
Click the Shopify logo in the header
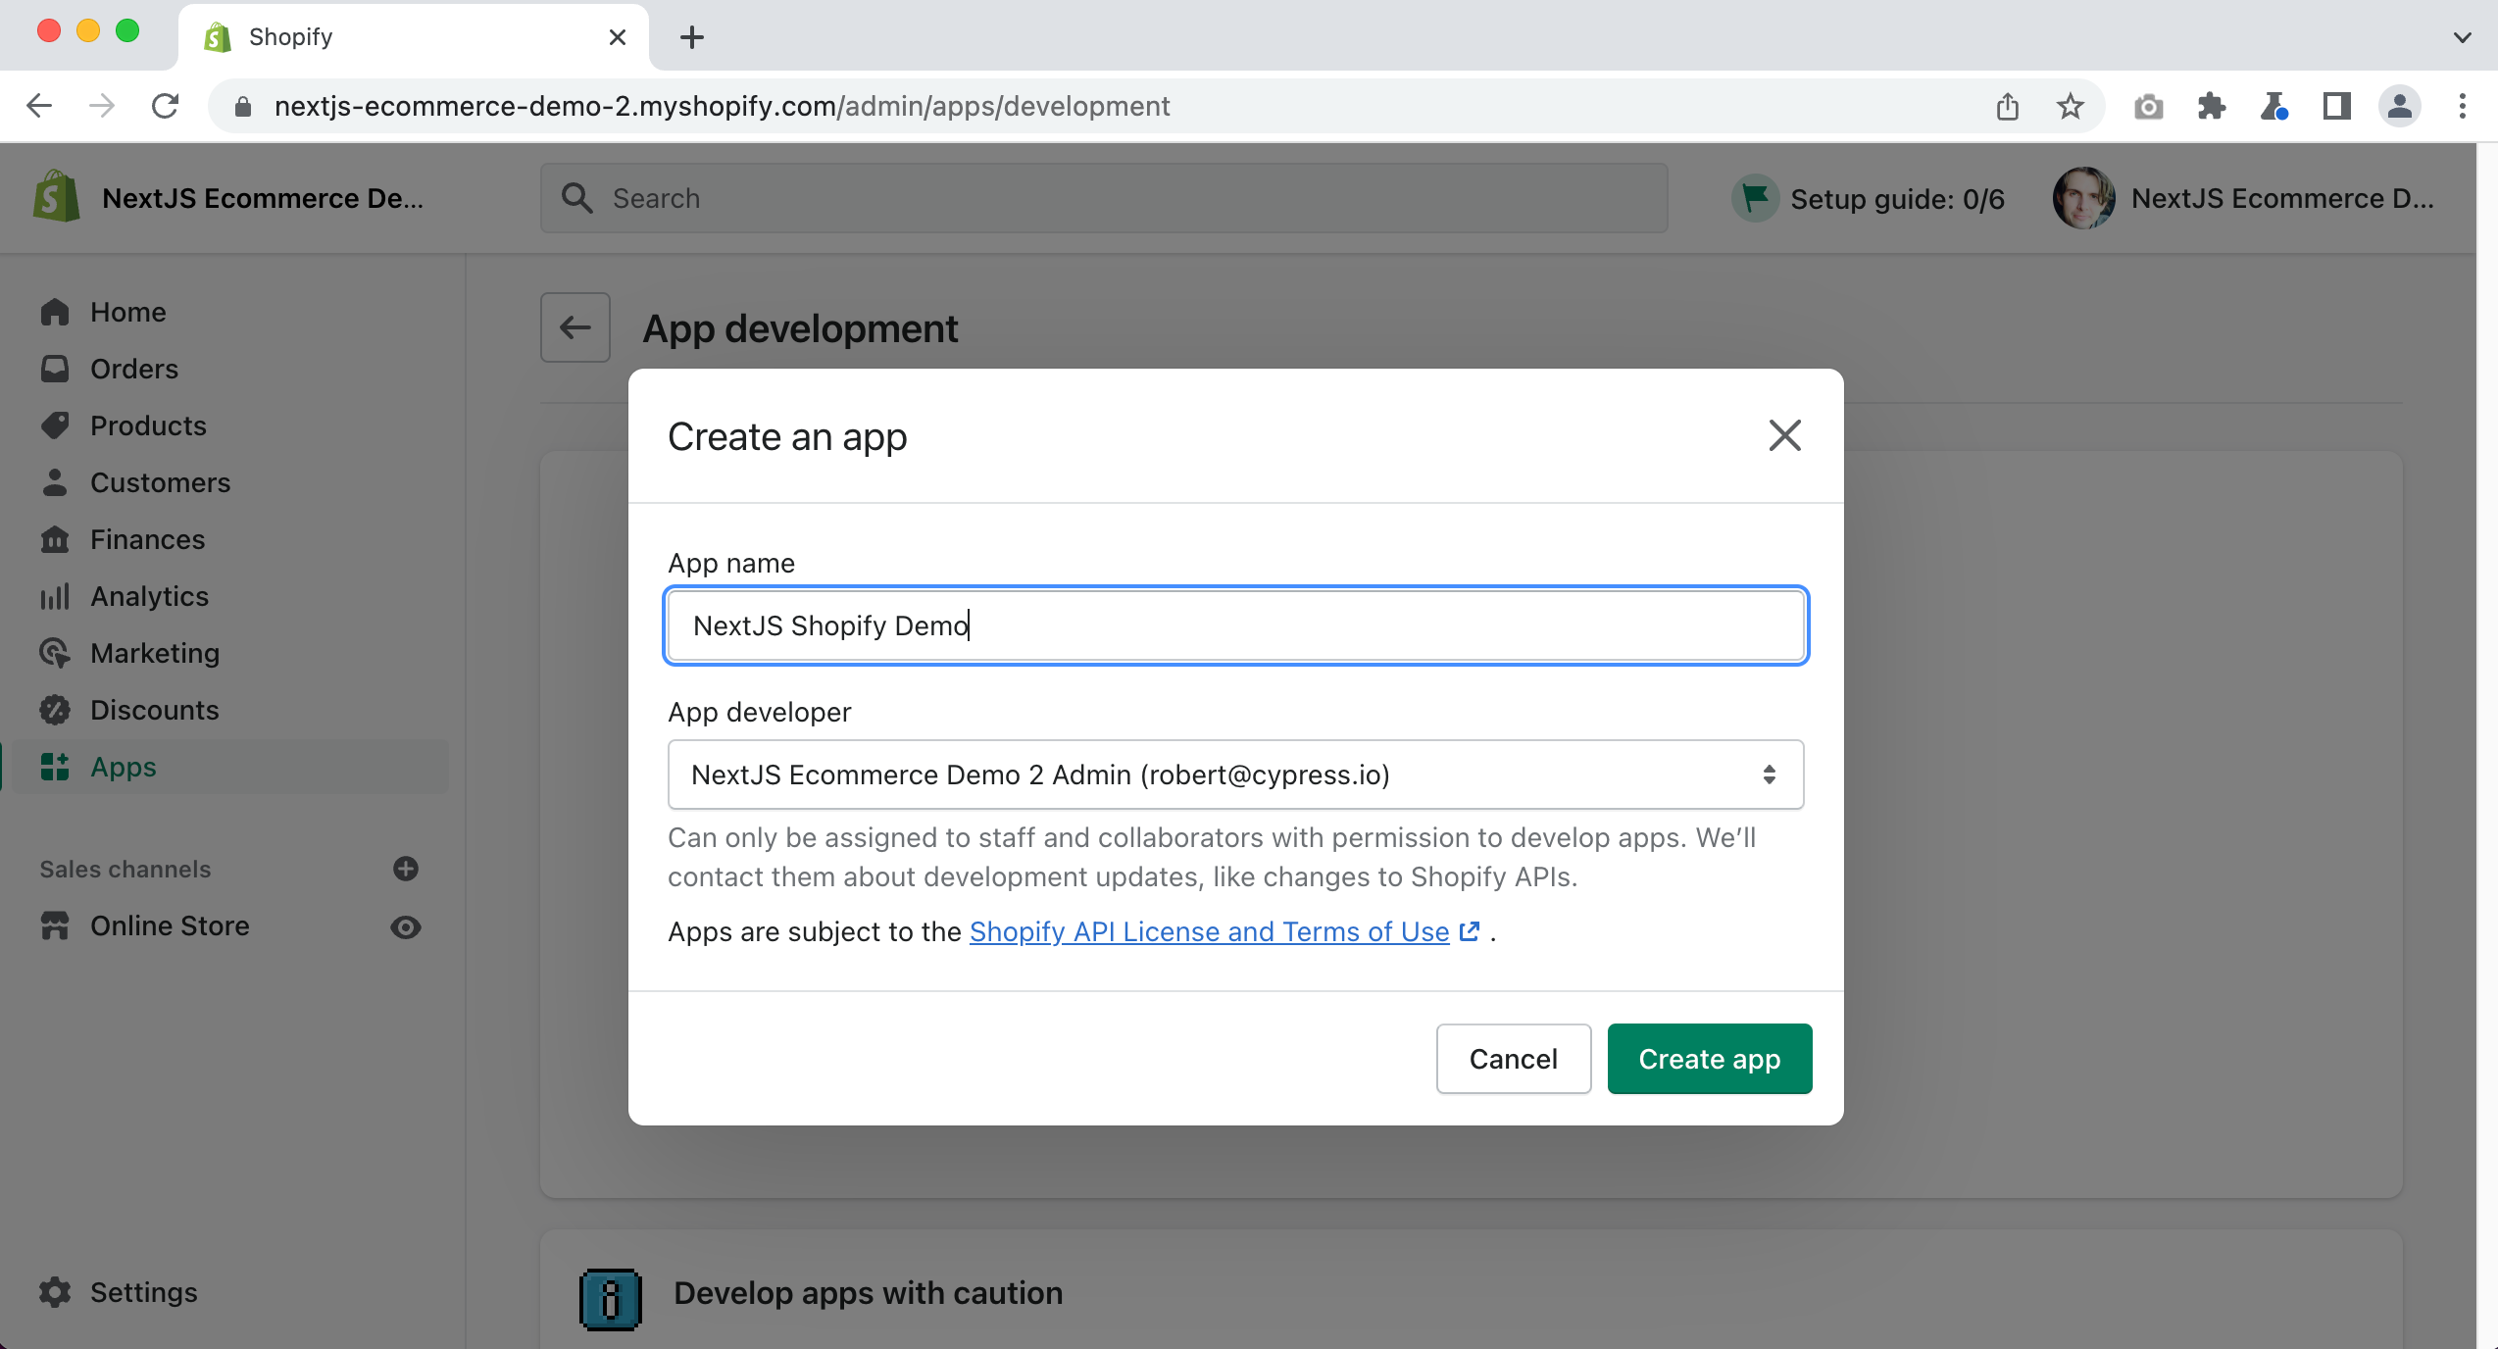click(56, 197)
